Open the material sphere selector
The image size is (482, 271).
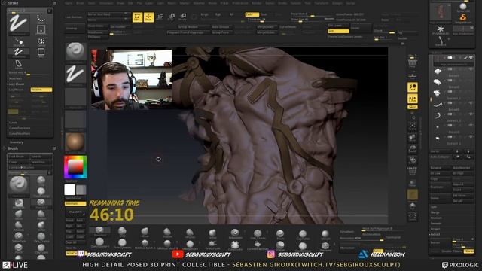(x=75, y=142)
